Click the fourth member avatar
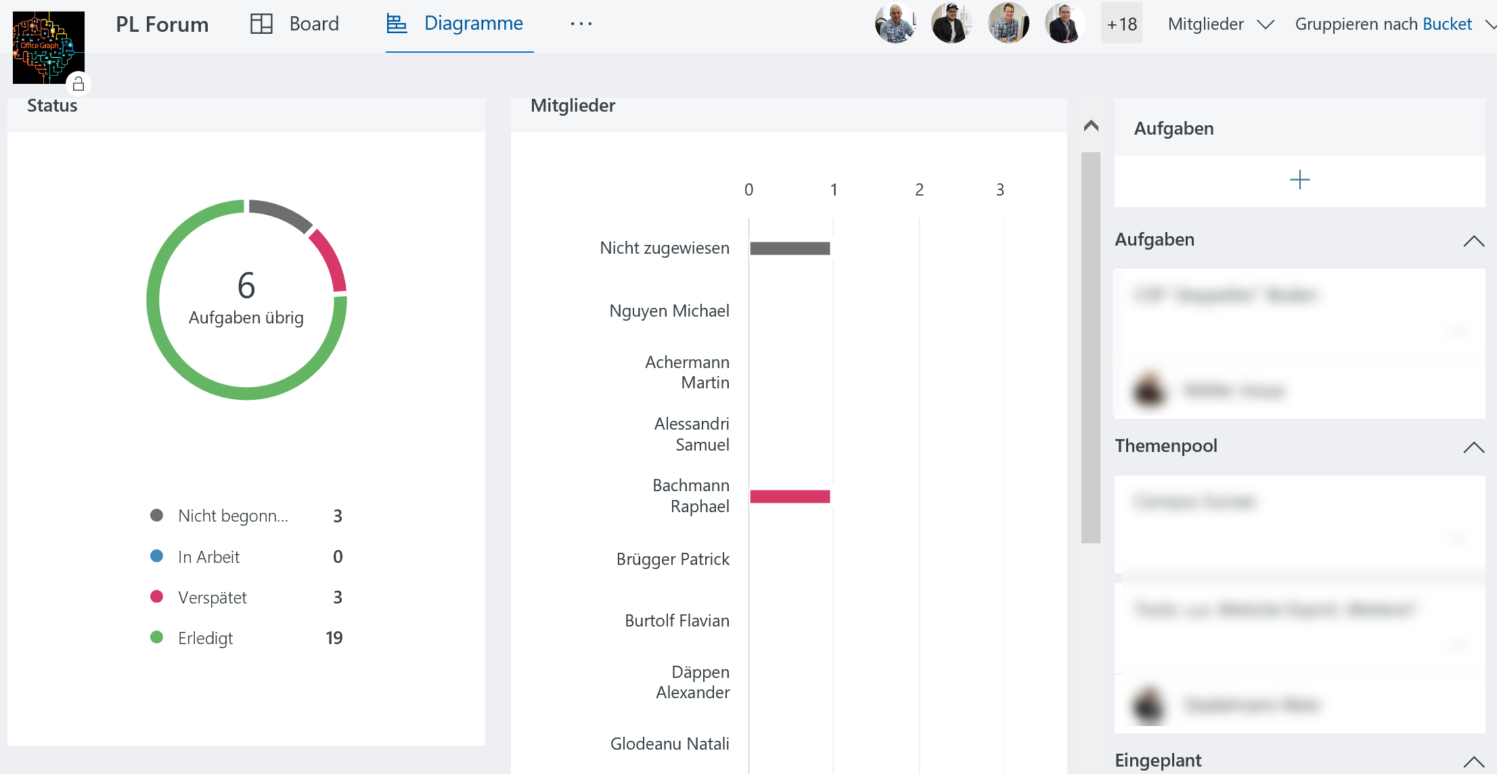Screen dimensions: 1497x774 click(x=1064, y=23)
